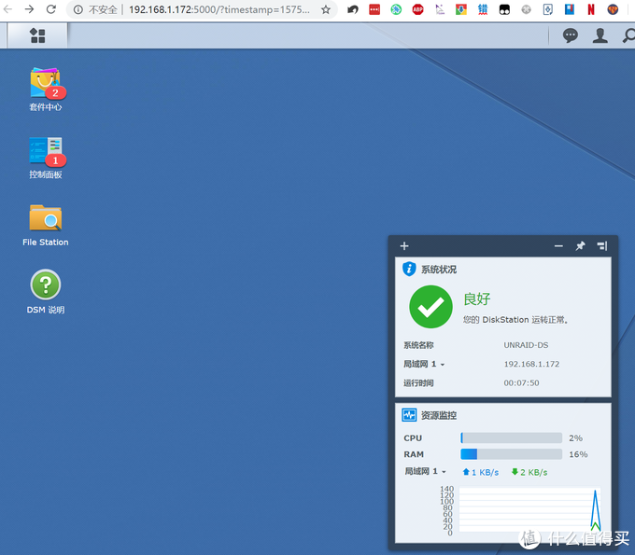
Task: Click the RAM 16% value
Action: point(578,454)
